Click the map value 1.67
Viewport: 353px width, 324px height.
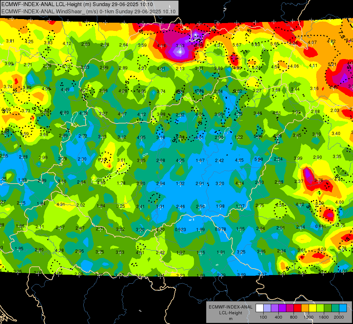[200, 161]
